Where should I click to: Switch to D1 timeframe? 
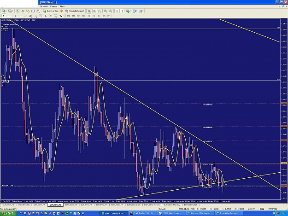tap(99, 16)
